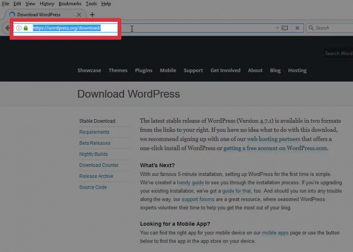The image size is (353, 252).
Task: Click the site information icon in address bar
Action: [x=19, y=28]
